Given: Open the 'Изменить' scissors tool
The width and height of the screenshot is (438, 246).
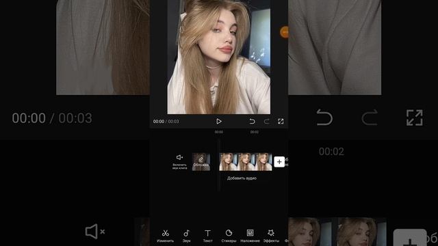Looking at the screenshot, I should point(166,236).
